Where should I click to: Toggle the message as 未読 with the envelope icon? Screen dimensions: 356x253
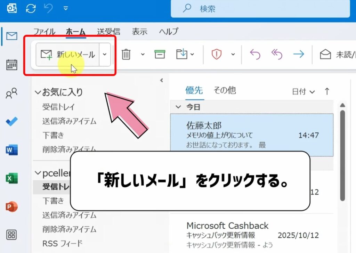325,53
